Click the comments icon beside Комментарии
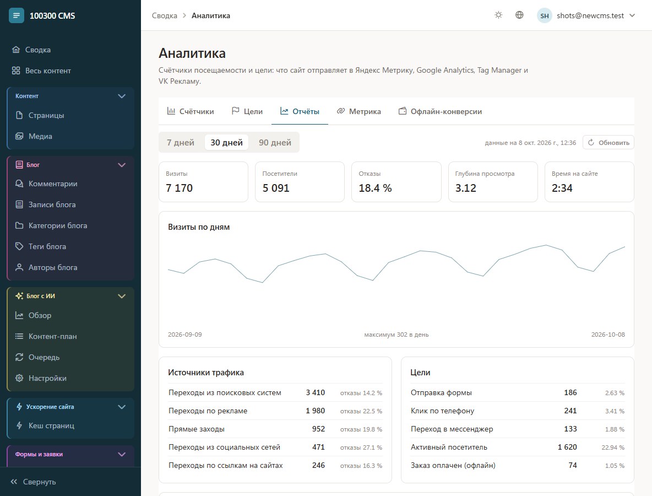Viewport: 652px width, 496px height. [19, 184]
